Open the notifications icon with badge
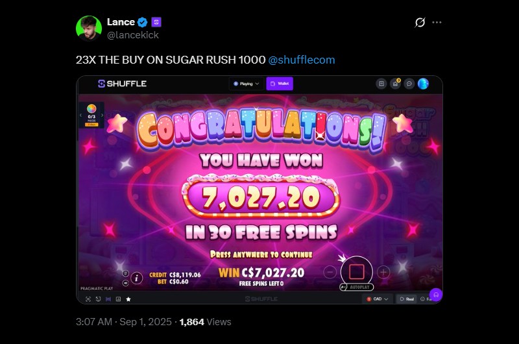 coord(395,84)
